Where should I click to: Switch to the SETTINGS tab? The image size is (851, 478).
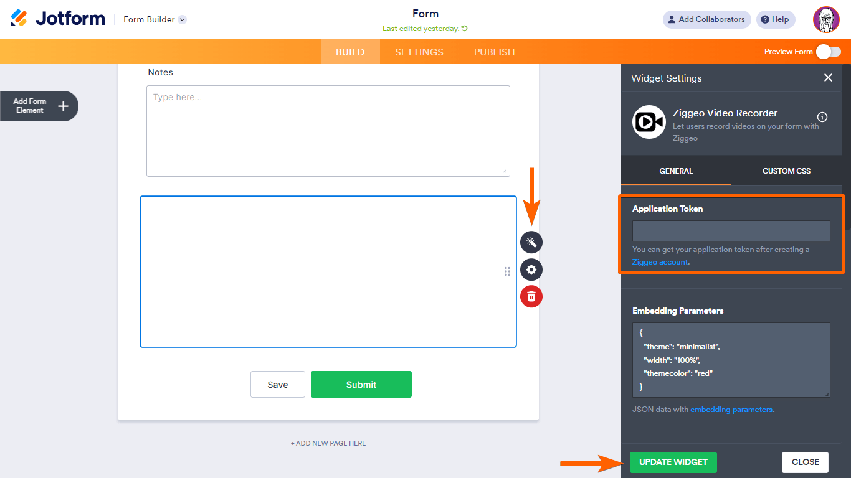[x=419, y=52]
